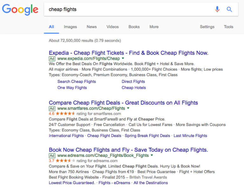Click the Lowest Price Guaranteed link

[72, 183]
